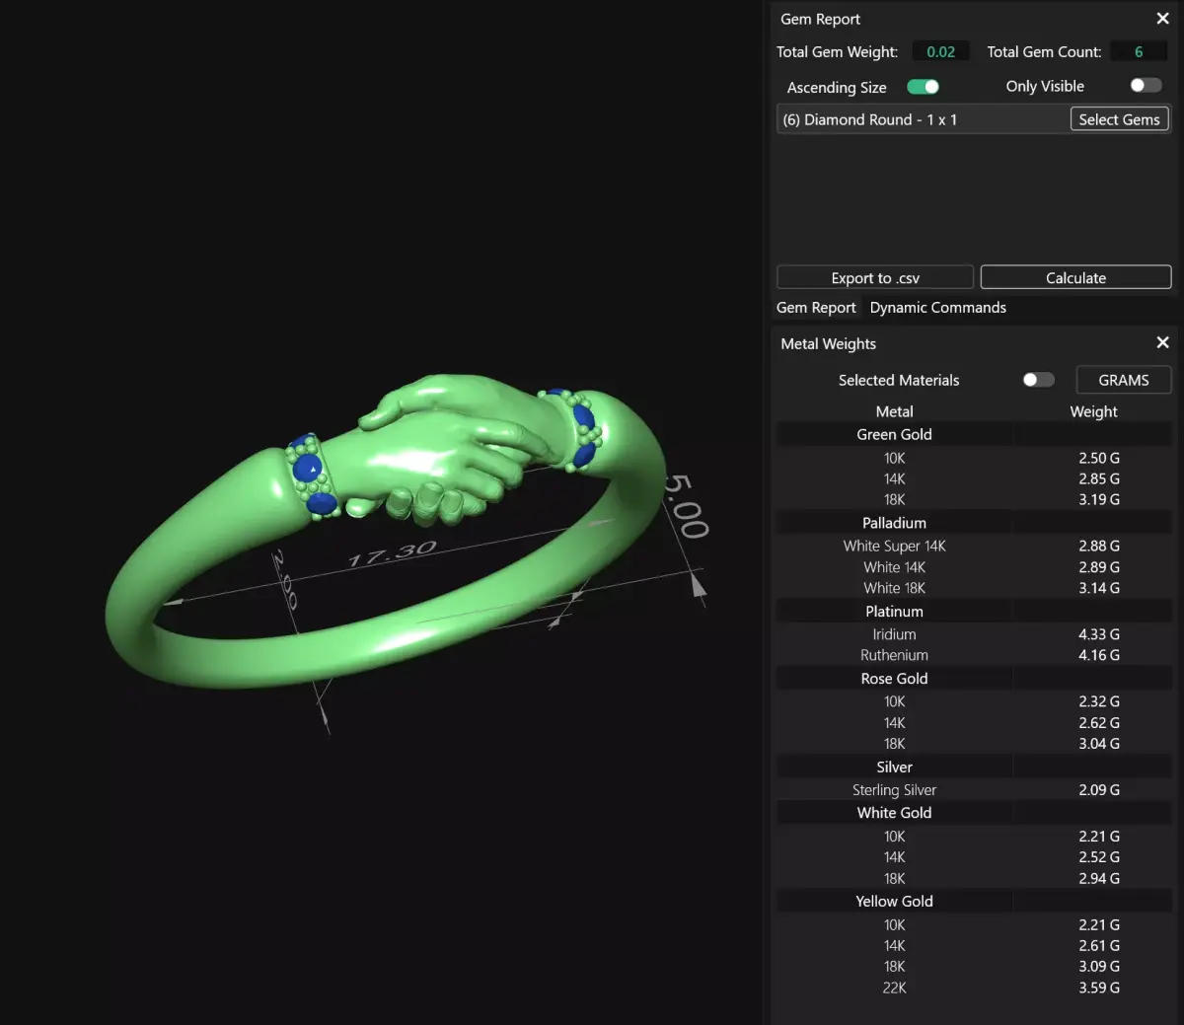Click the Weight column header
1184x1025 pixels.
(x=1093, y=411)
